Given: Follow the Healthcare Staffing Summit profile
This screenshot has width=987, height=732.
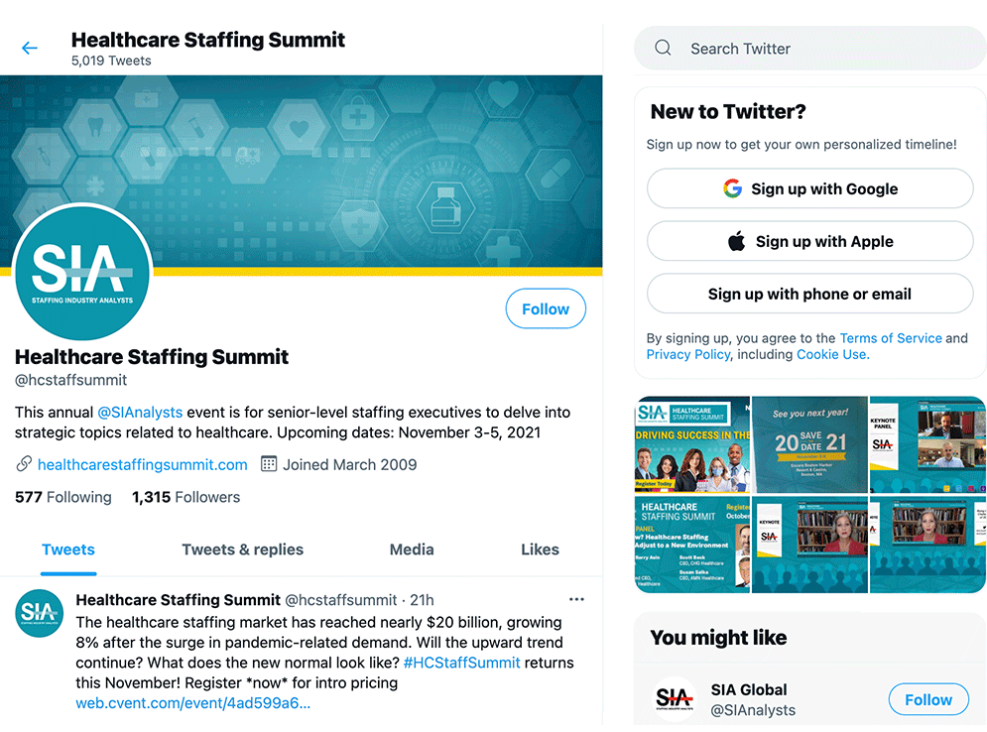Looking at the screenshot, I should coord(546,308).
